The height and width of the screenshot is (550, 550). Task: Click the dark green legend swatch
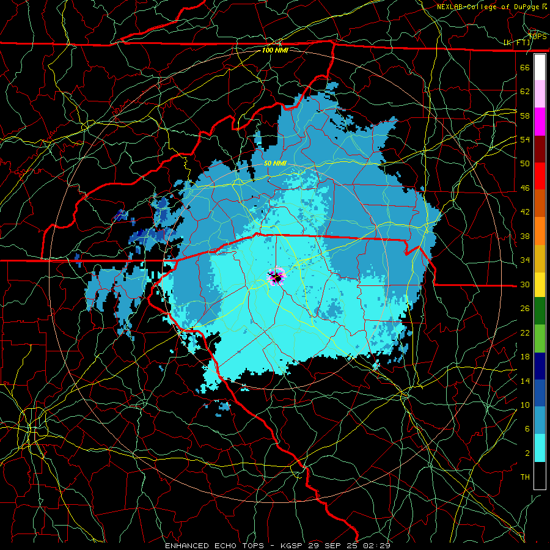[x=540, y=311]
